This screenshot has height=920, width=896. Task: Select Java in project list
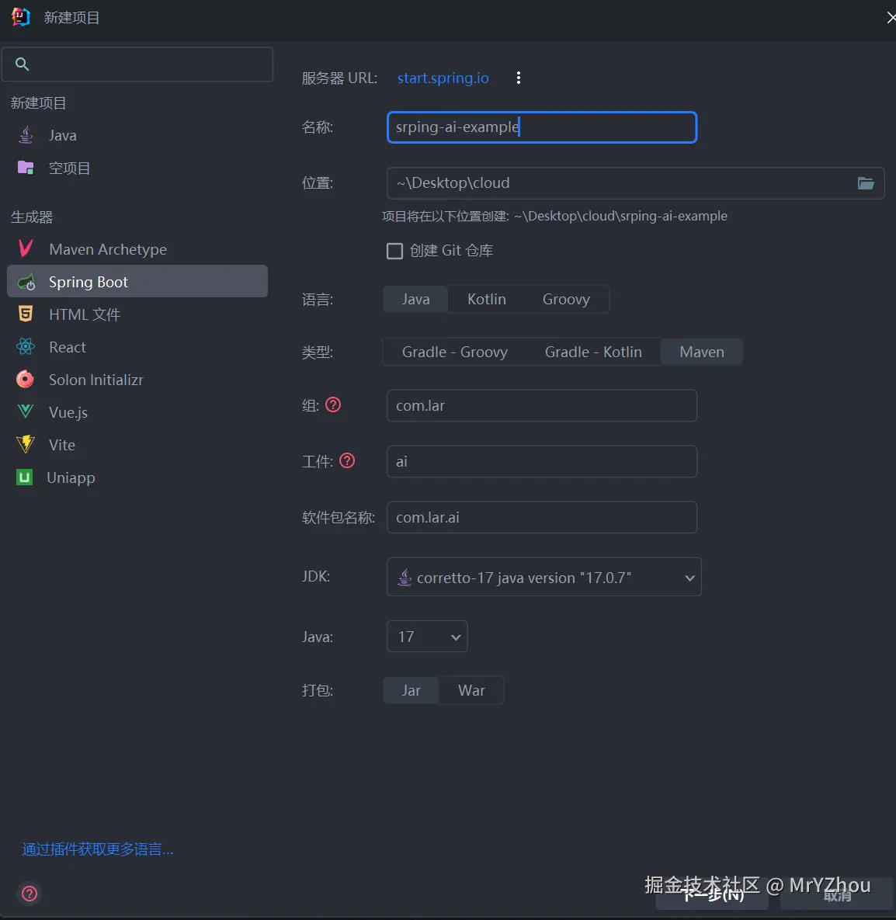(x=137, y=136)
